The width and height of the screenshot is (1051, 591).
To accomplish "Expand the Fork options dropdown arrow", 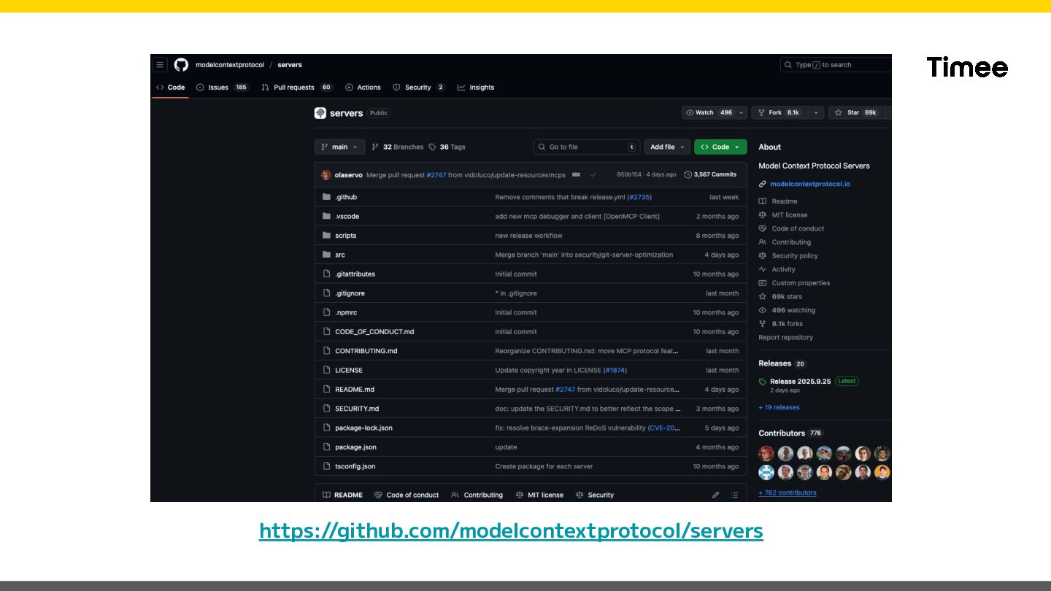I will tap(816, 112).
